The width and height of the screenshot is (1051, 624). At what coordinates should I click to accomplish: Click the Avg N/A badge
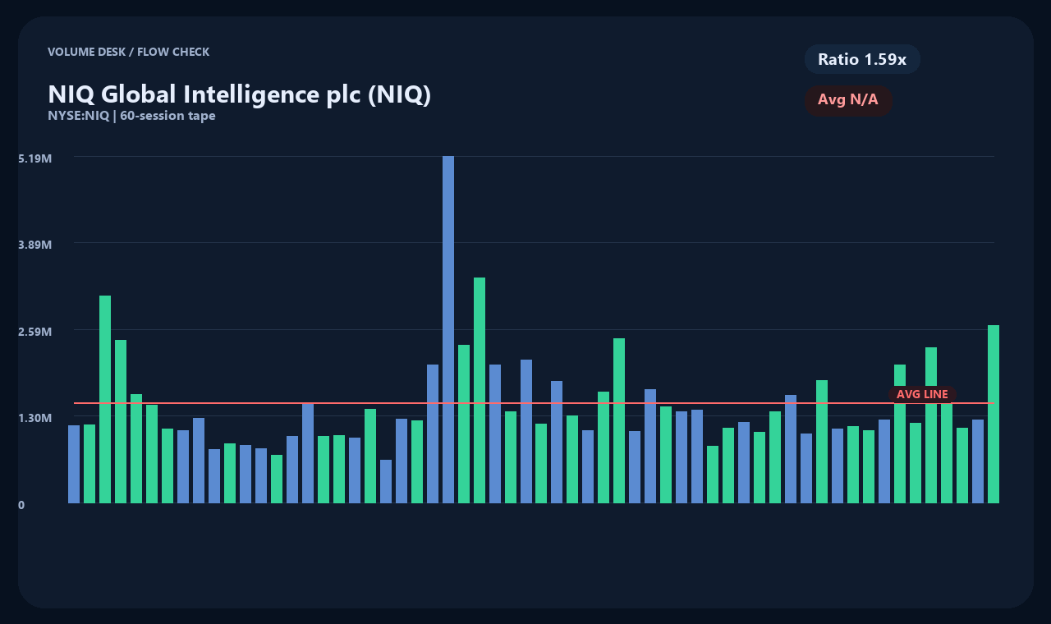pyautogui.click(x=848, y=100)
